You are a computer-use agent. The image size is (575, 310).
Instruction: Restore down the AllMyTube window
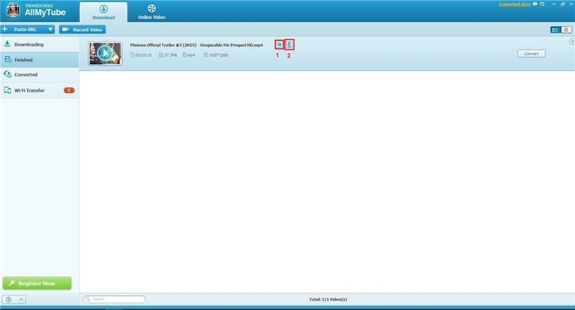563,4
